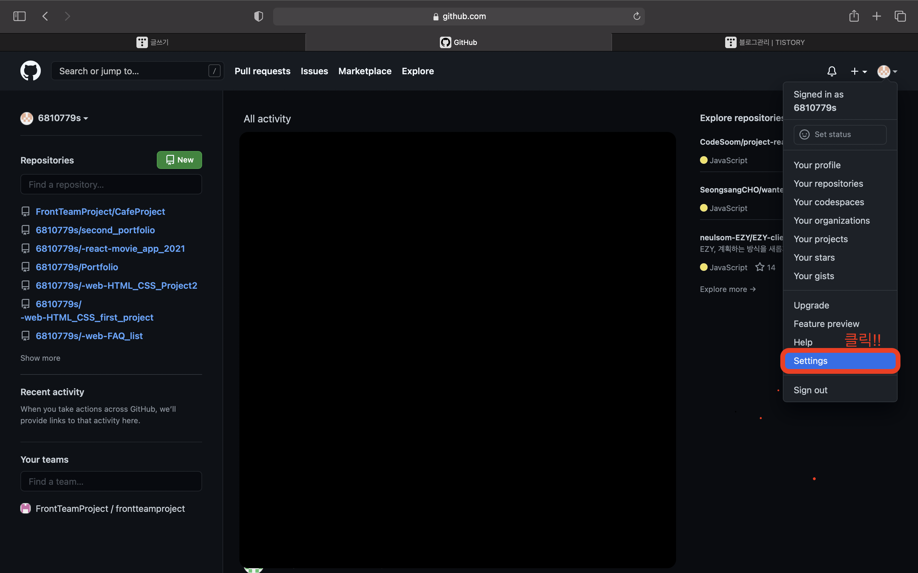This screenshot has height=573, width=918.
Task: Click Show more under repositories
Action: click(40, 358)
